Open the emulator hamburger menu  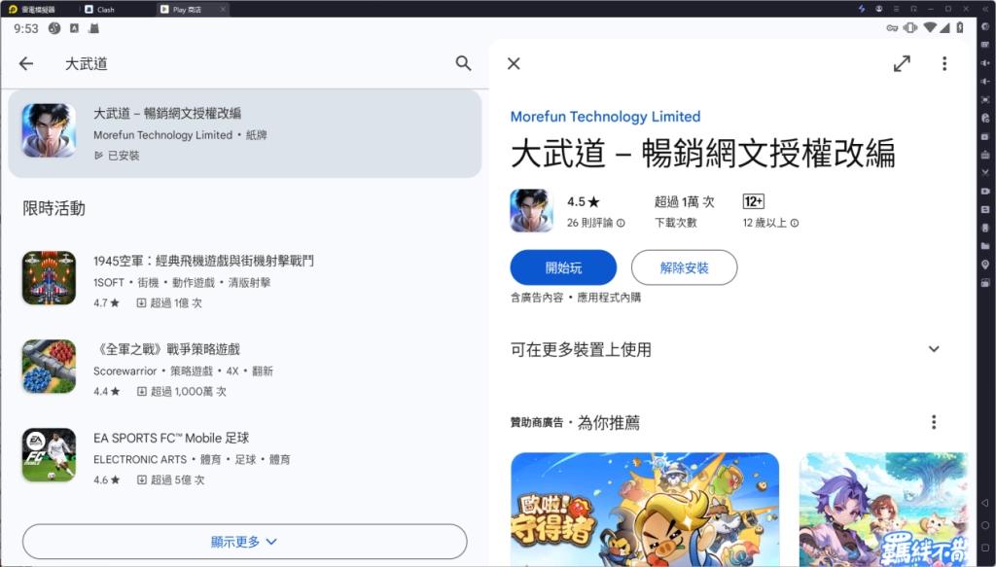[x=896, y=9]
